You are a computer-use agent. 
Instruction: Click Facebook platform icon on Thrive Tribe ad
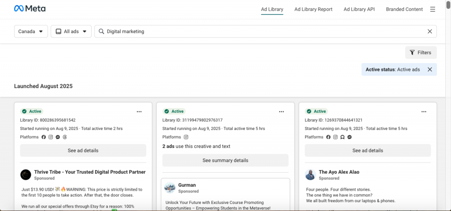pos(44,137)
